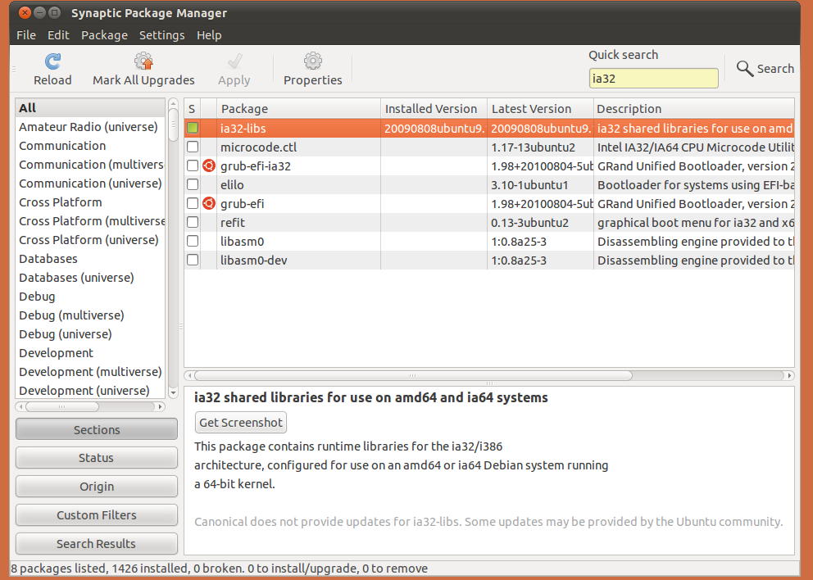Sort by the S status column header
The image size is (813, 580).
coord(193,109)
